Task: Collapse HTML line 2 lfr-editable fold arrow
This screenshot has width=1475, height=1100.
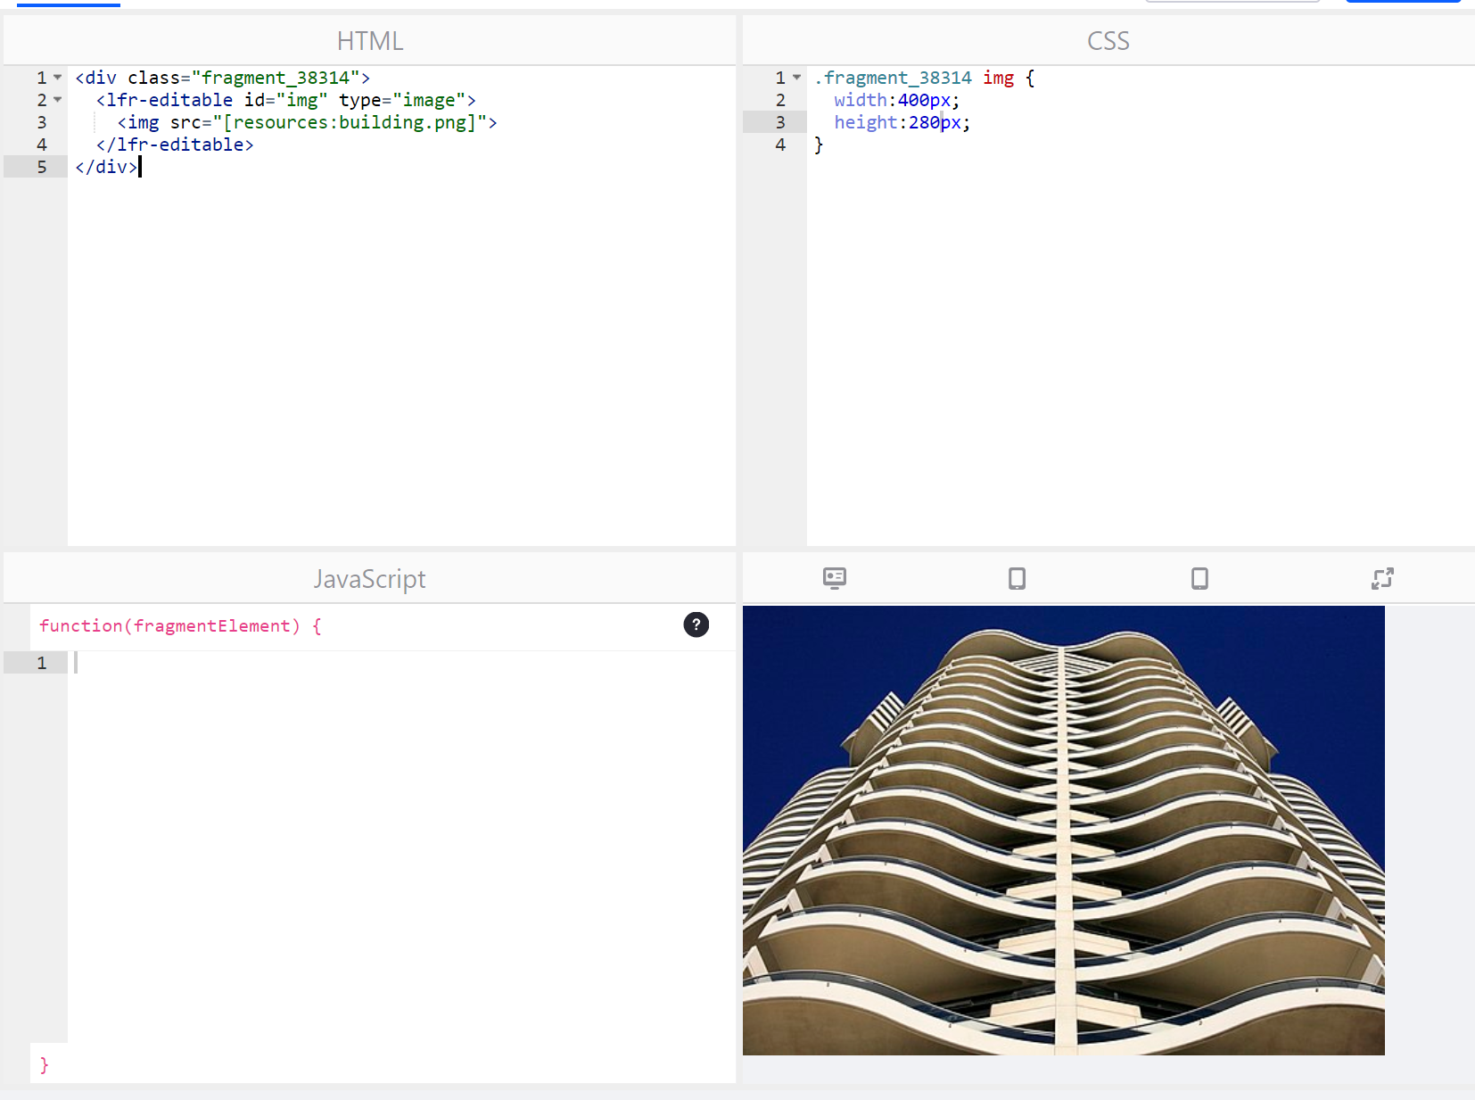Action: [x=58, y=100]
